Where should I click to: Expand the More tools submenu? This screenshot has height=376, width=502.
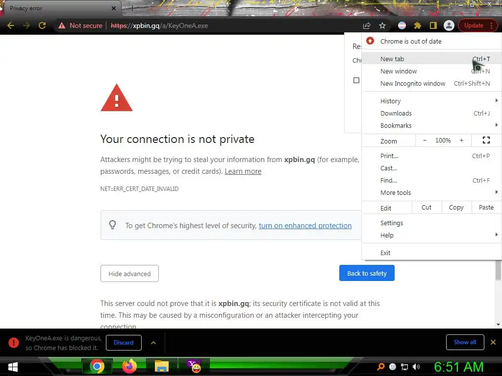coord(431,192)
